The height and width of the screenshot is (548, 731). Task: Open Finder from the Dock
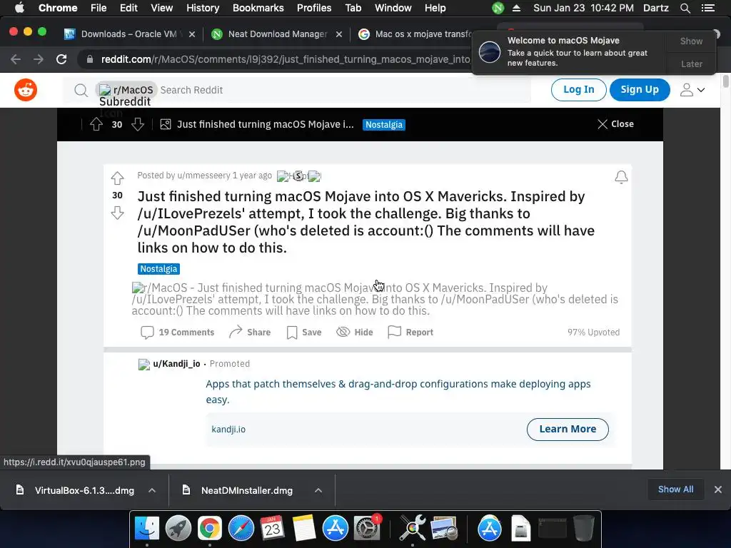click(147, 528)
